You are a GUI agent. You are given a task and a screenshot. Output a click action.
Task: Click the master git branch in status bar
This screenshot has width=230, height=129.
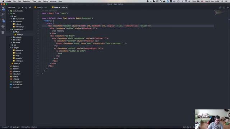[5, 127]
